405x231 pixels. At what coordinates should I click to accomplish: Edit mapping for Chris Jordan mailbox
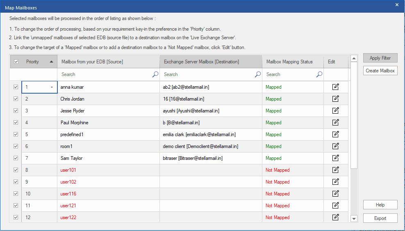pos(335,99)
